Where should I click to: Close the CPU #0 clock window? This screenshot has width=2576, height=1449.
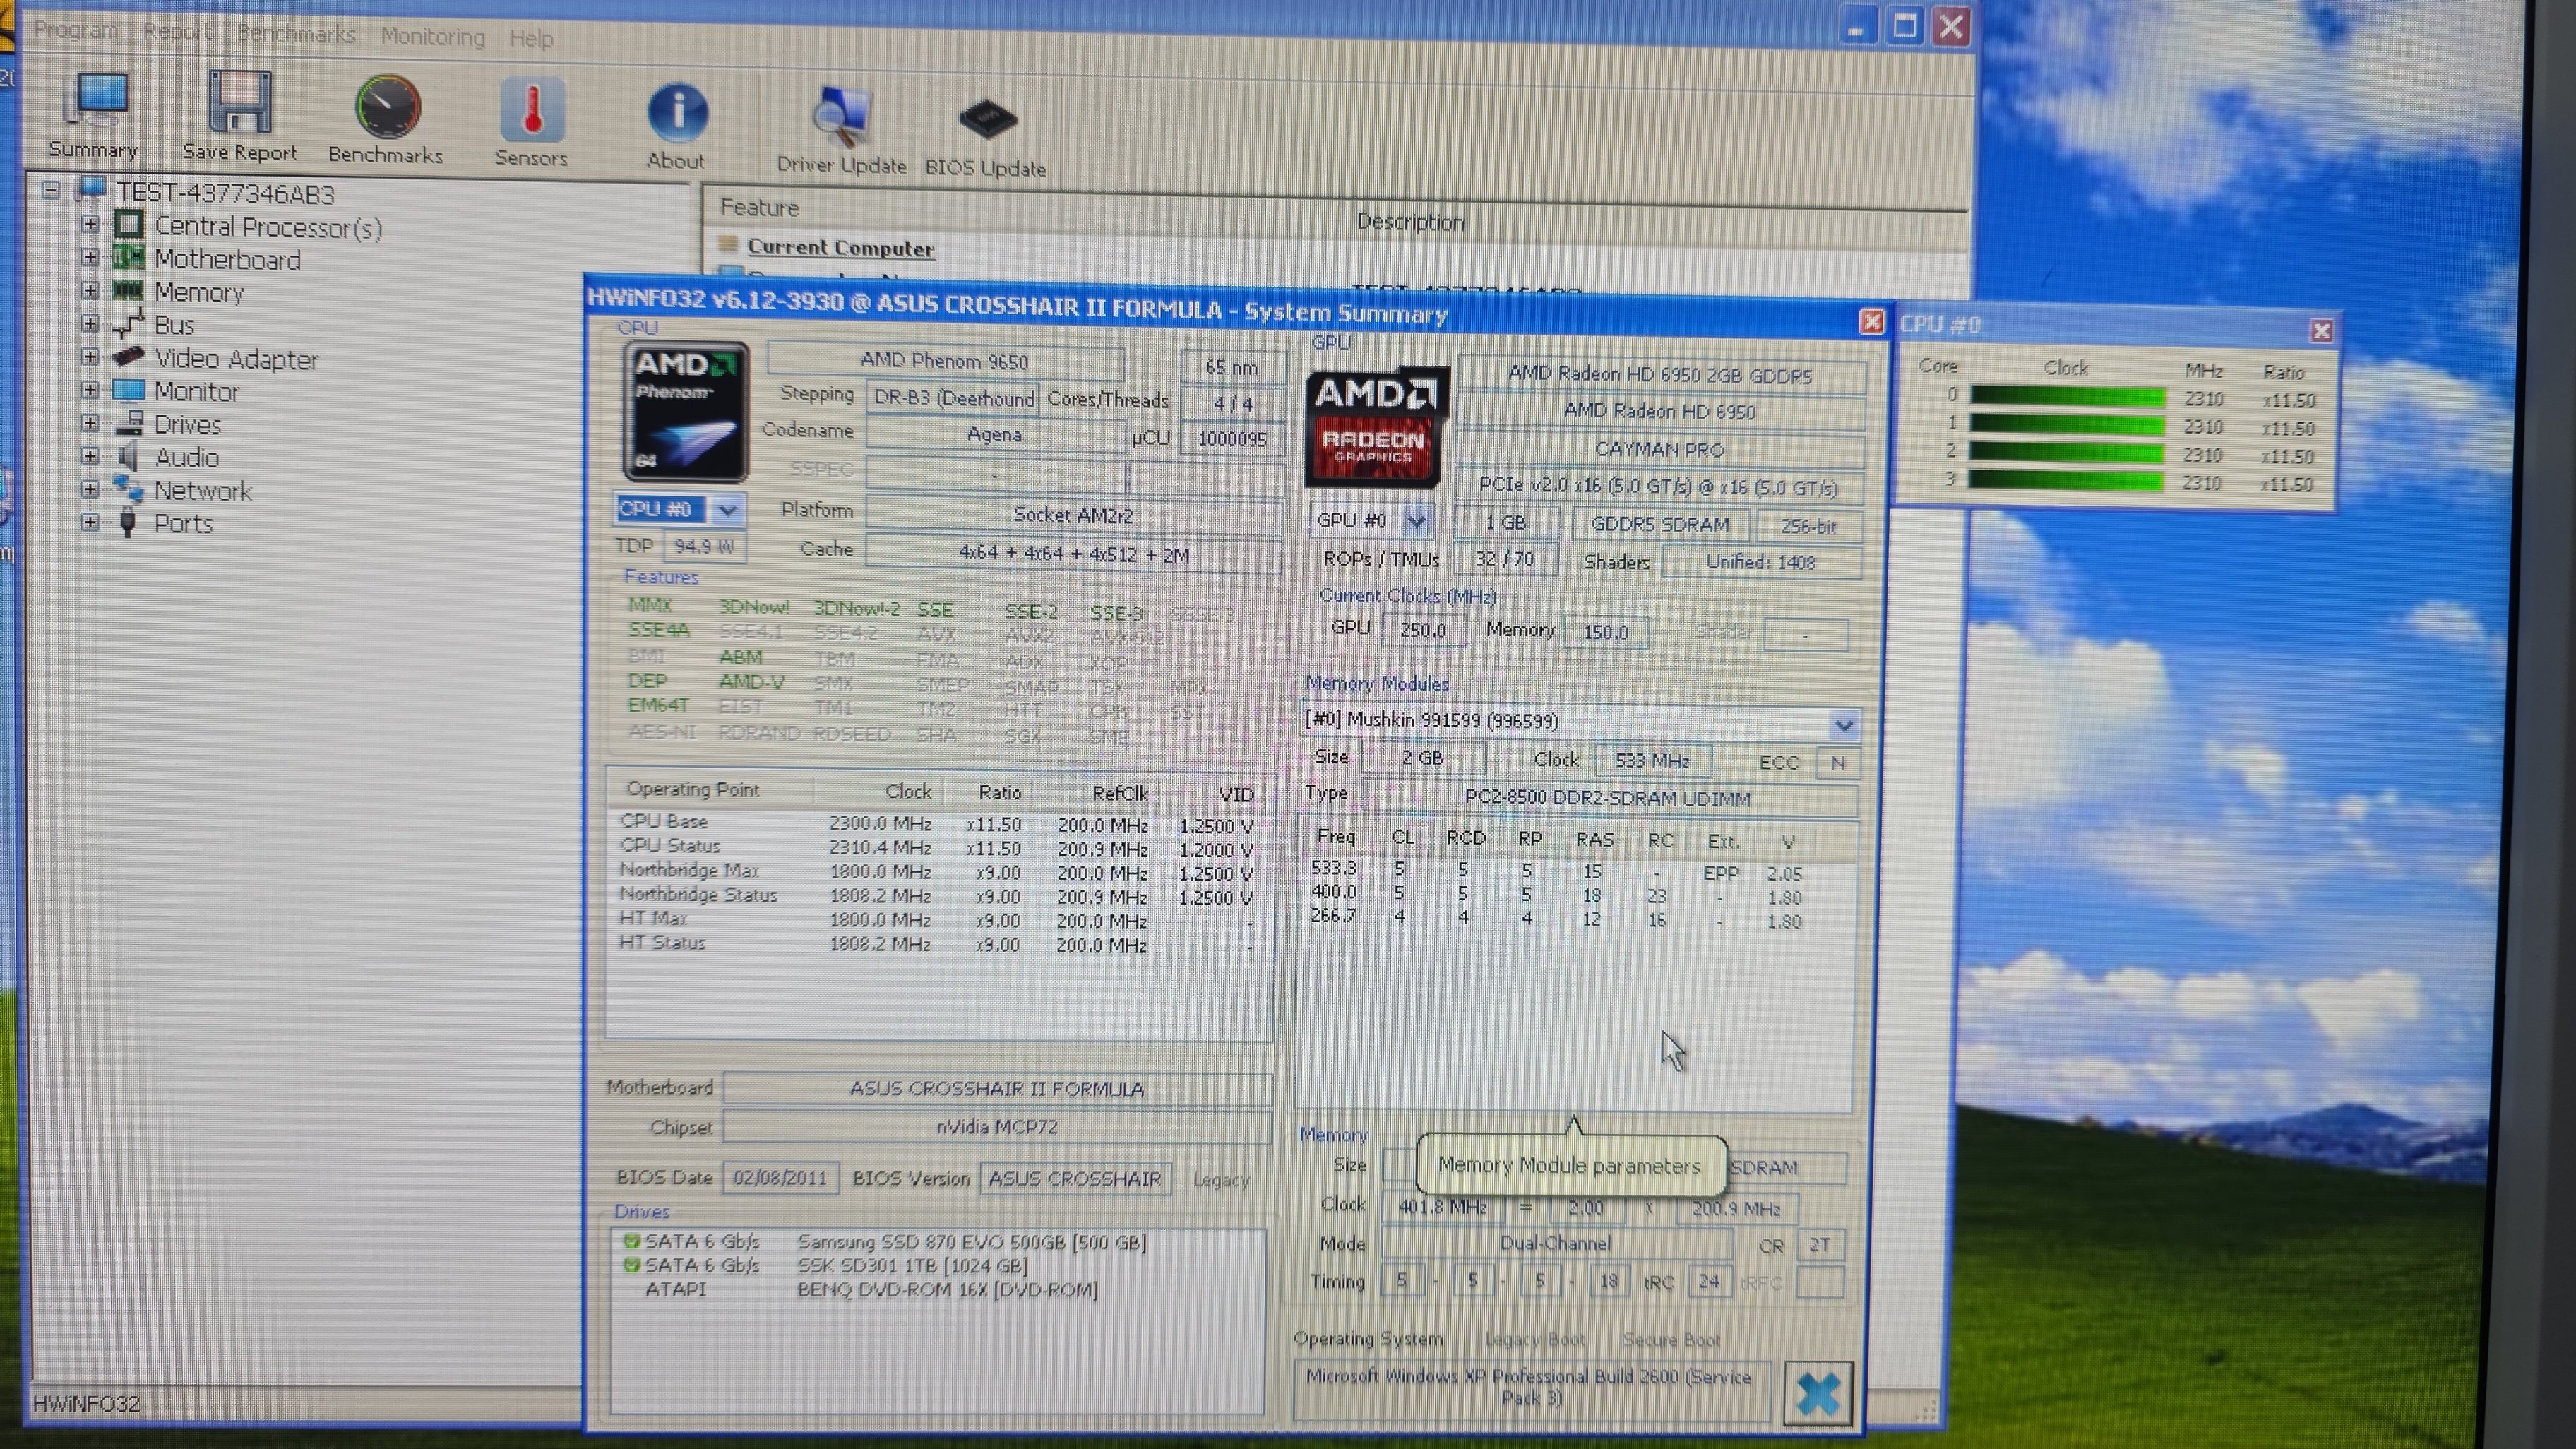point(2321,331)
